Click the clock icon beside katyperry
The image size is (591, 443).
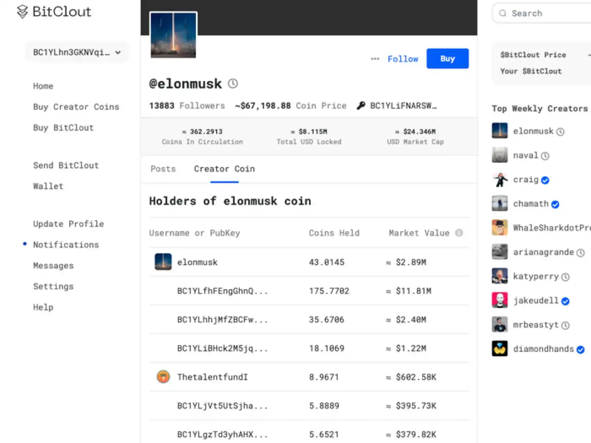pyautogui.click(x=566, y=277)
